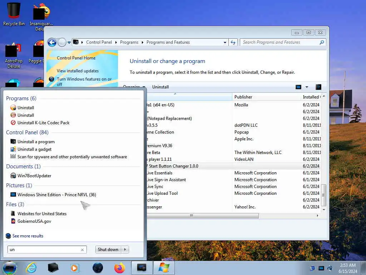Select the dotPDN LLC row

(x=234, y=125)
